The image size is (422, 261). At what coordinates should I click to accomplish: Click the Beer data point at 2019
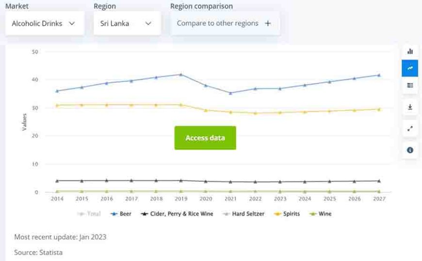[180, 75]
